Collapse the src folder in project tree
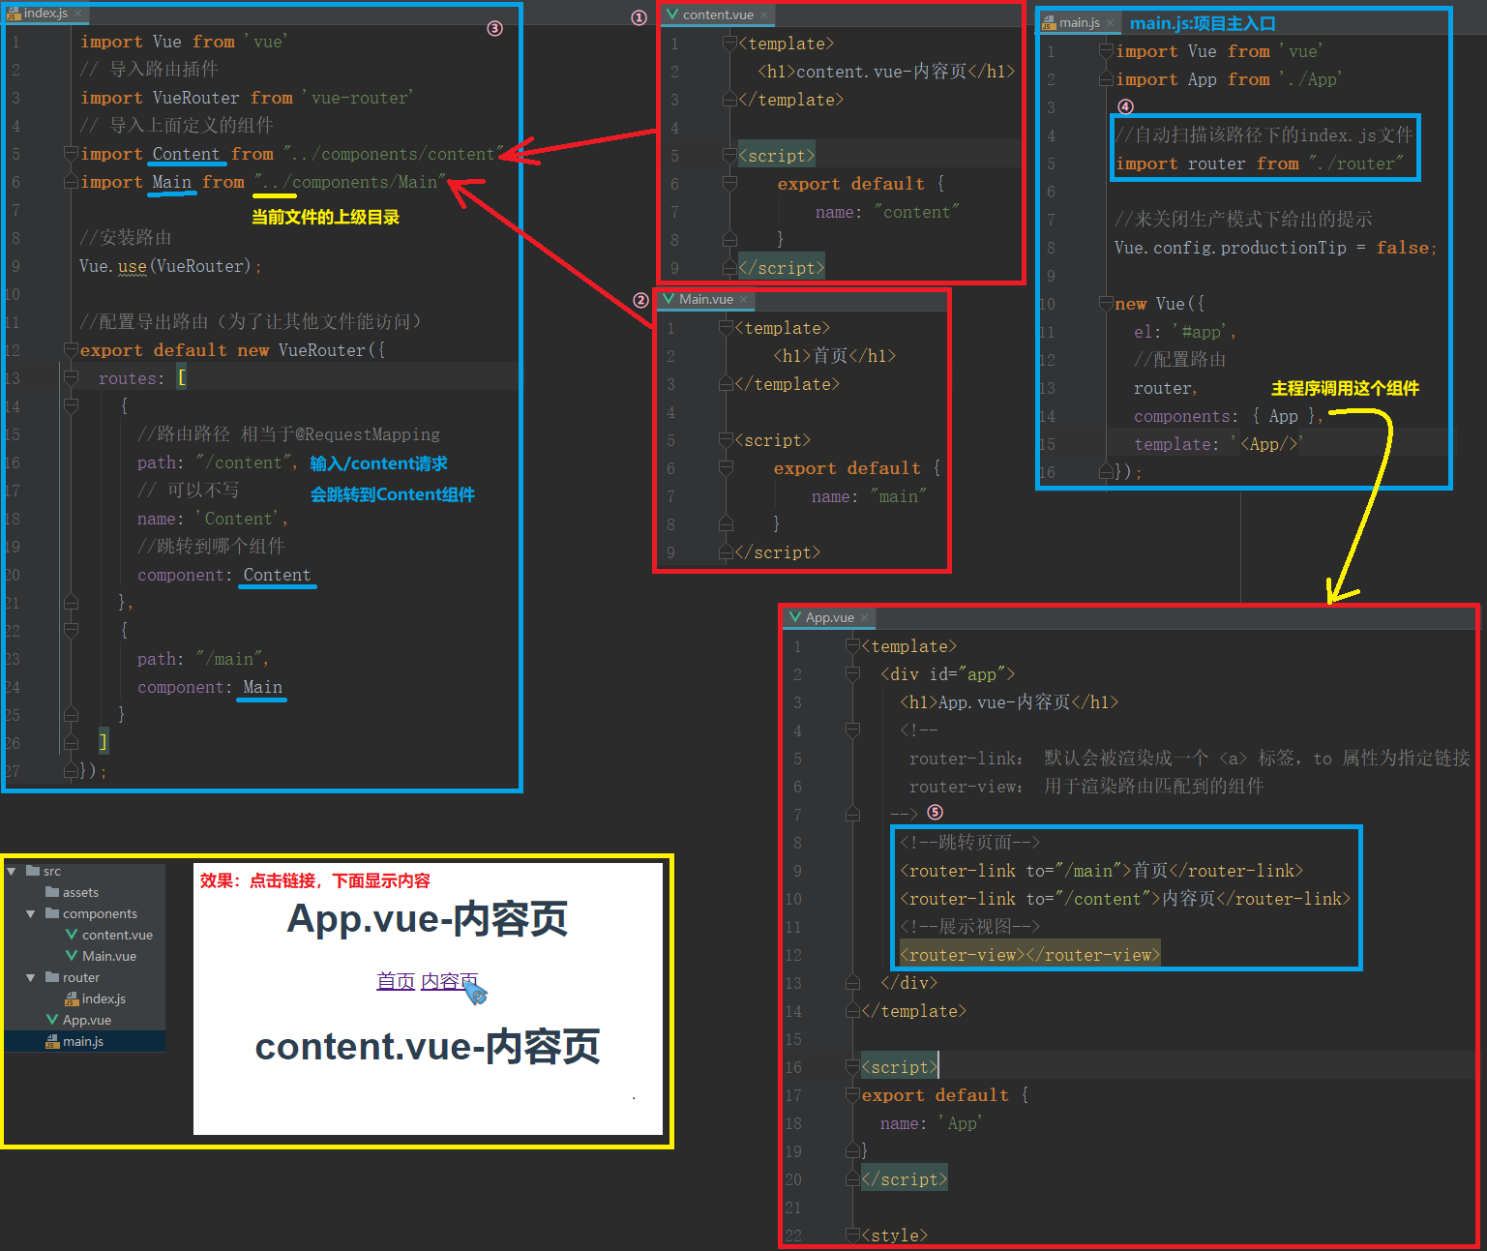 (x=12, y=871)
